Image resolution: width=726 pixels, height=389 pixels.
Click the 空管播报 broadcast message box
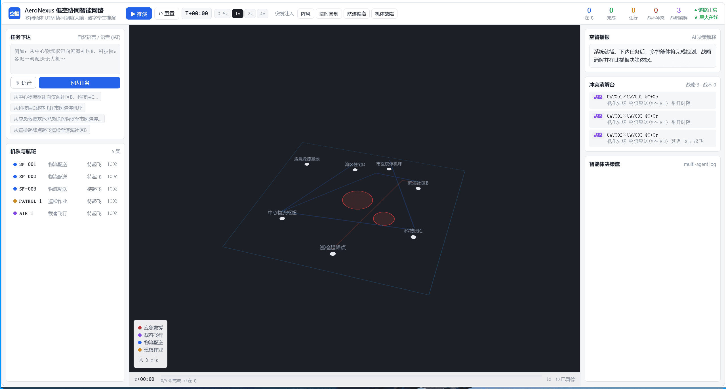(x=652, y=56)
